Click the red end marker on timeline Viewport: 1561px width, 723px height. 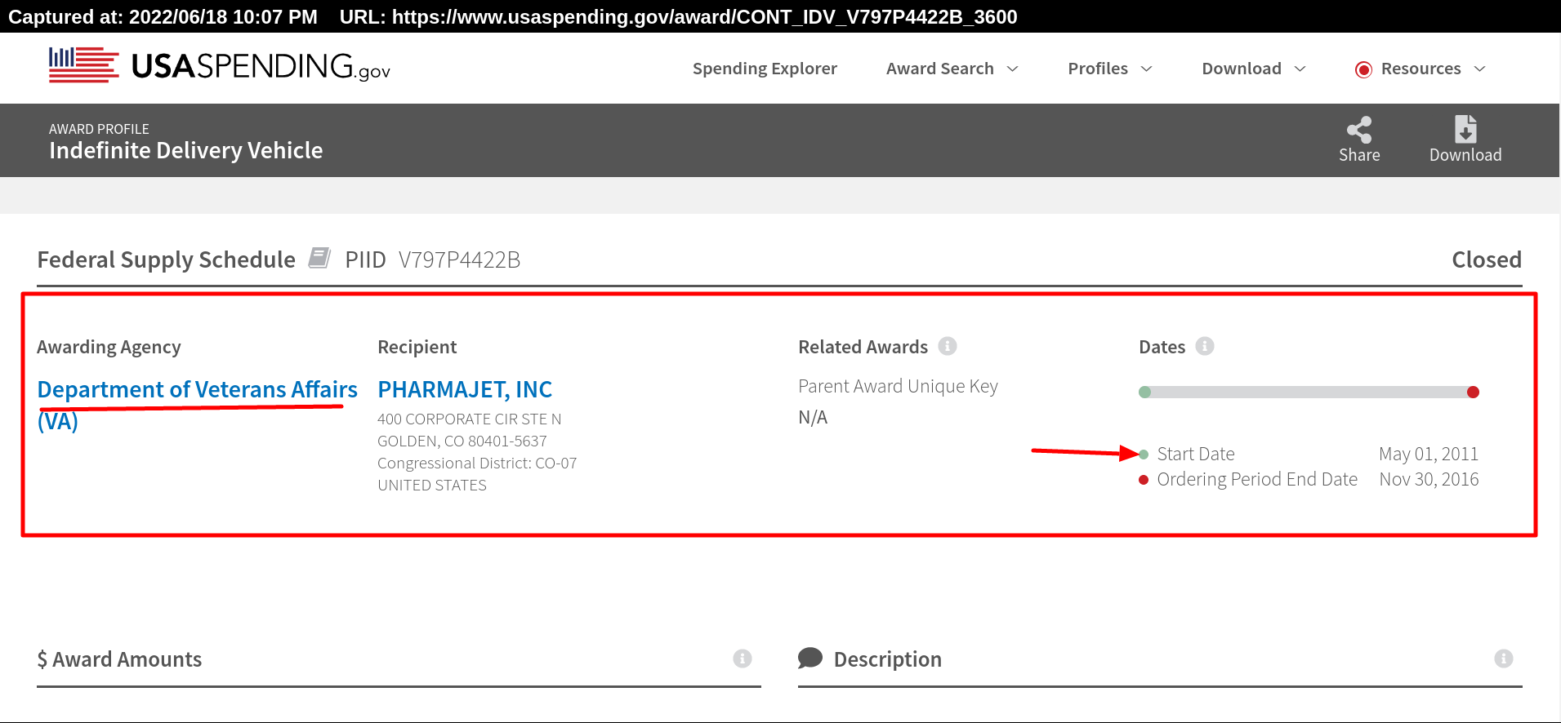click(x=1473, y=393)
